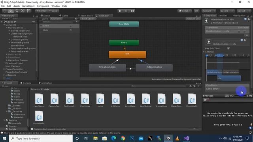Viewport: 253px width, 142px height.
Task: Toggle Solo for HideAnimation -> idle transition
Action: (x=239, y=31)
